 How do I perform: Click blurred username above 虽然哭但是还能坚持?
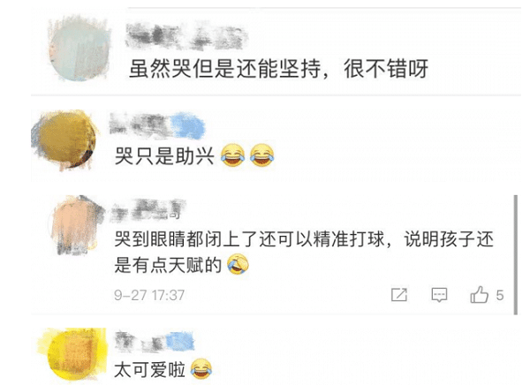[x=185, y=35]
